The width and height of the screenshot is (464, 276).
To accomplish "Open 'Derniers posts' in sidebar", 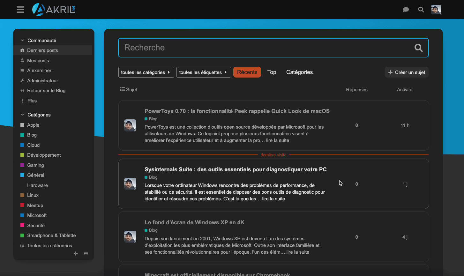I will click(x=53, y=50).
